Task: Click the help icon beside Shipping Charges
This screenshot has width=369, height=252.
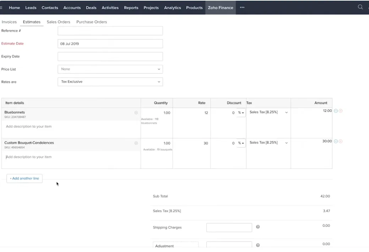Action: tap(258, 227)
